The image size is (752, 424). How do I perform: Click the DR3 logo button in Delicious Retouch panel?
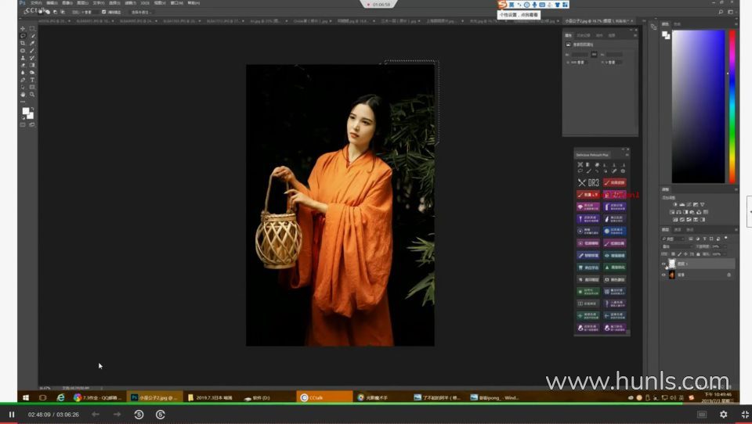[587, 182]
